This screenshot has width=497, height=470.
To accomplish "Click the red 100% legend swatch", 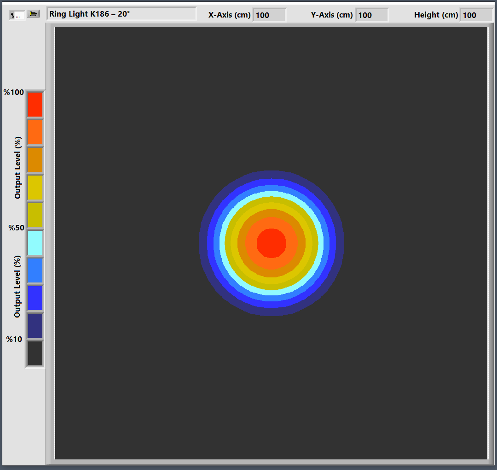I will 35,105.
